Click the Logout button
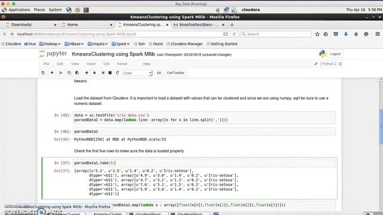 coord(335,54)
